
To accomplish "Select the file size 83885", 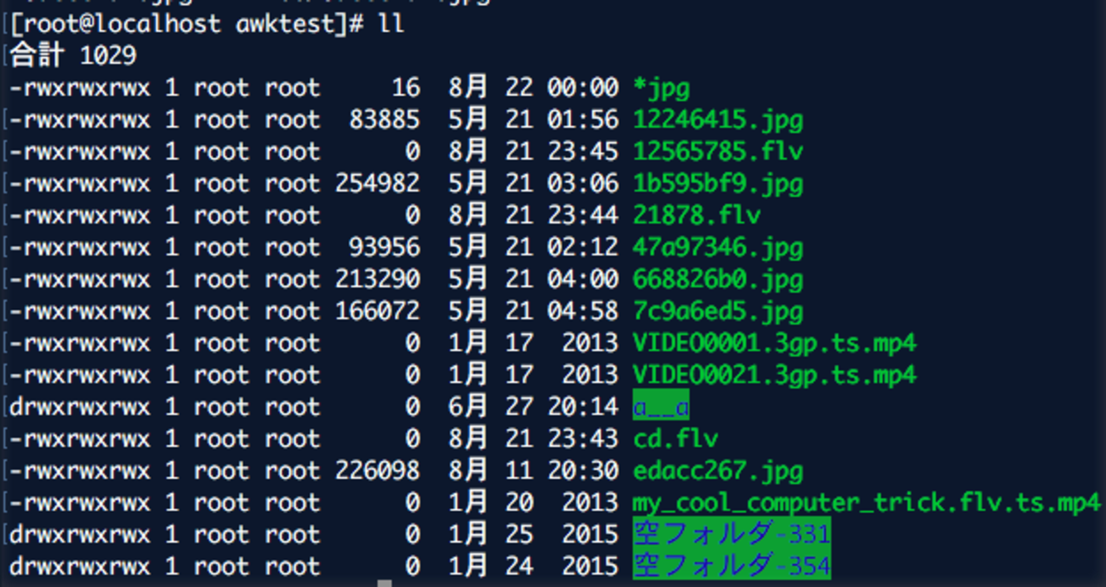I will 385,120.
